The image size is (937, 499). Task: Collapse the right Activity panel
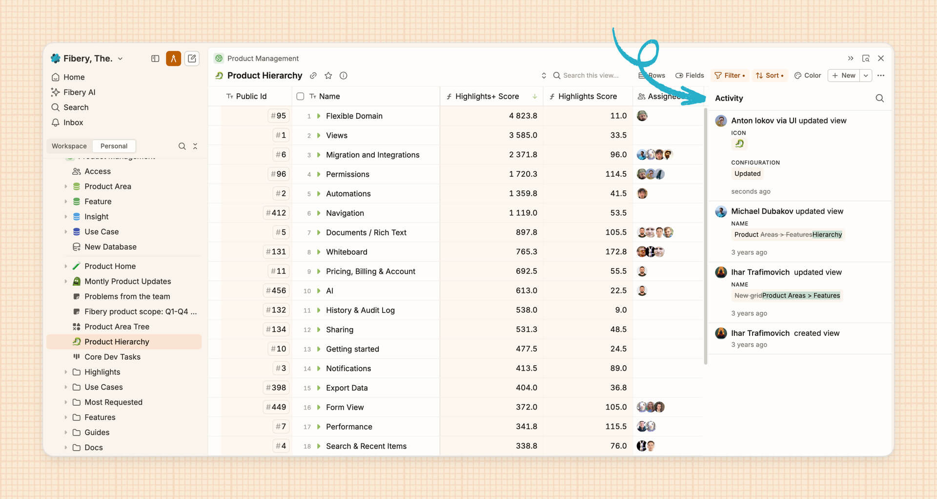click(851, 58)
